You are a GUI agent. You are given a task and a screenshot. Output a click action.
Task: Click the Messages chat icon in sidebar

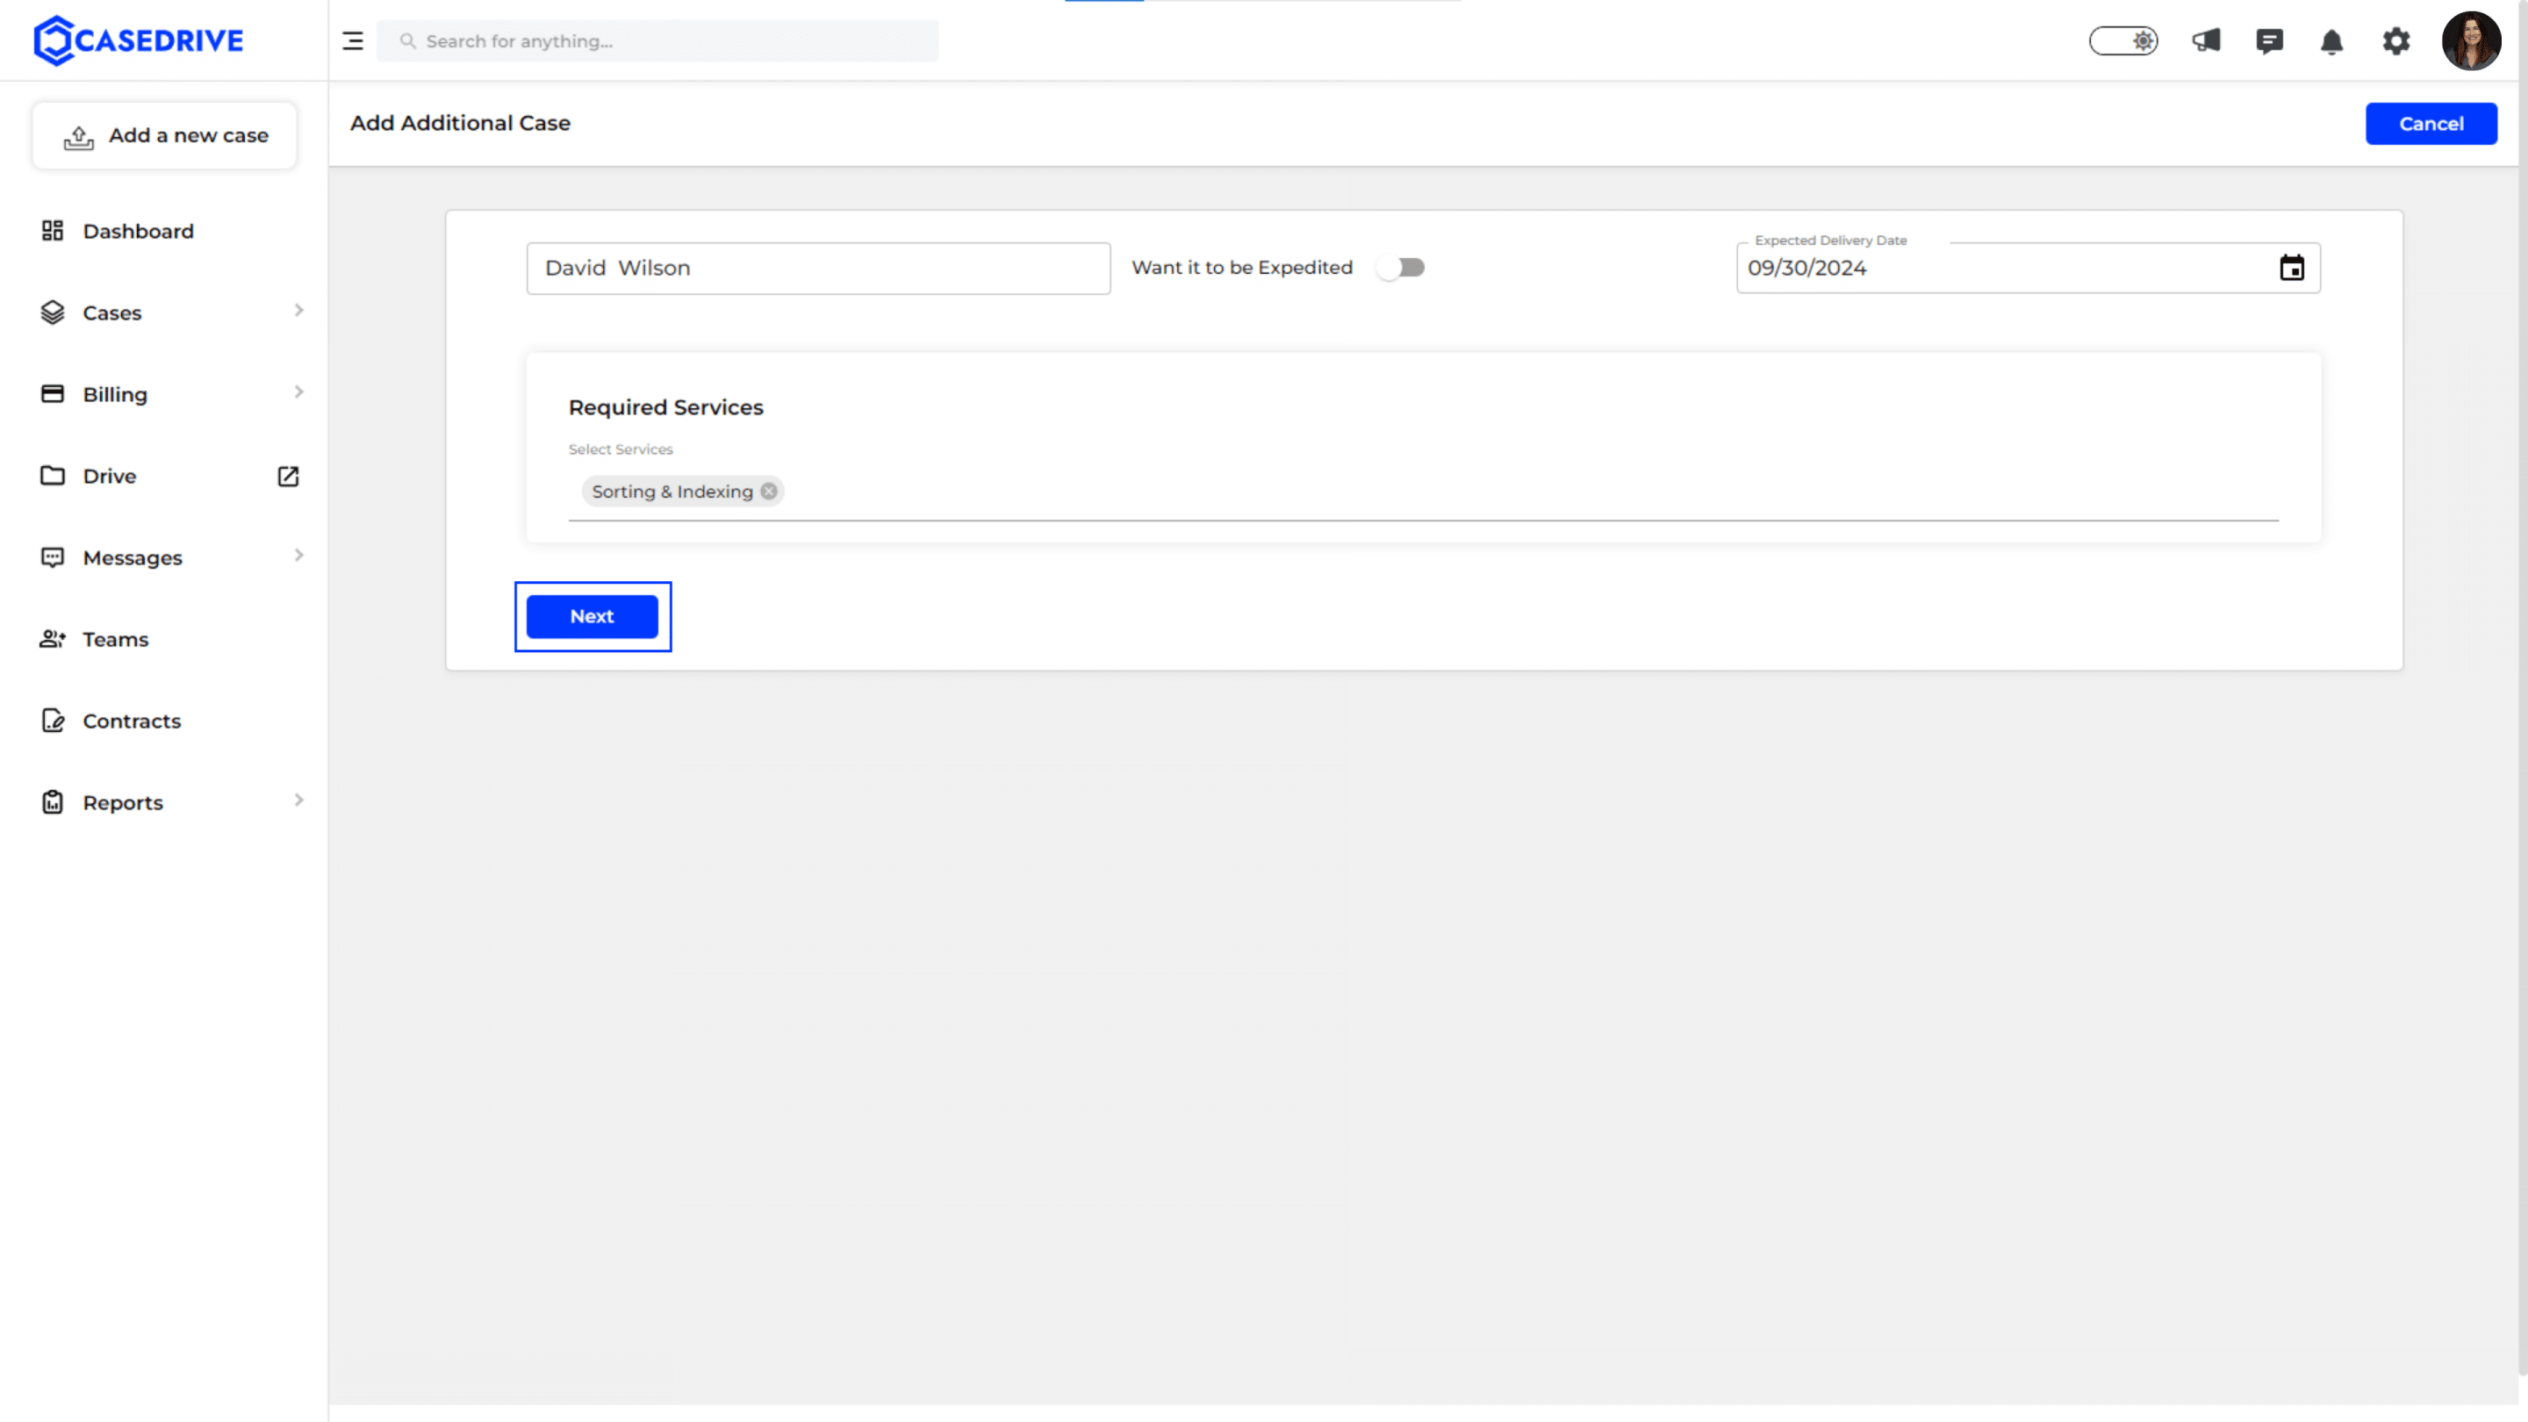tap(52, 557)
